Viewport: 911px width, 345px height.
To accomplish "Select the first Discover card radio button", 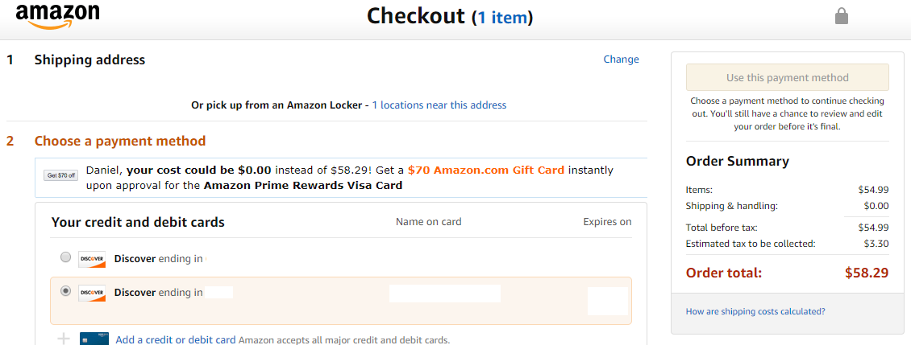I will tap(65, 257).
